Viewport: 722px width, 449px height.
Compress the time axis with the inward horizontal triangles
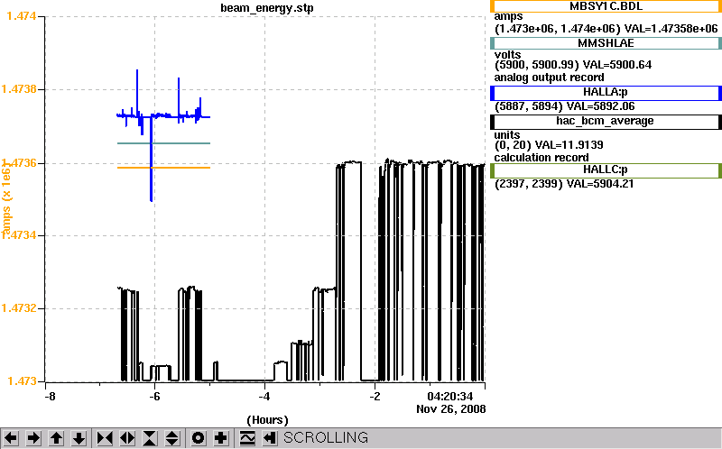pos(105,438)
